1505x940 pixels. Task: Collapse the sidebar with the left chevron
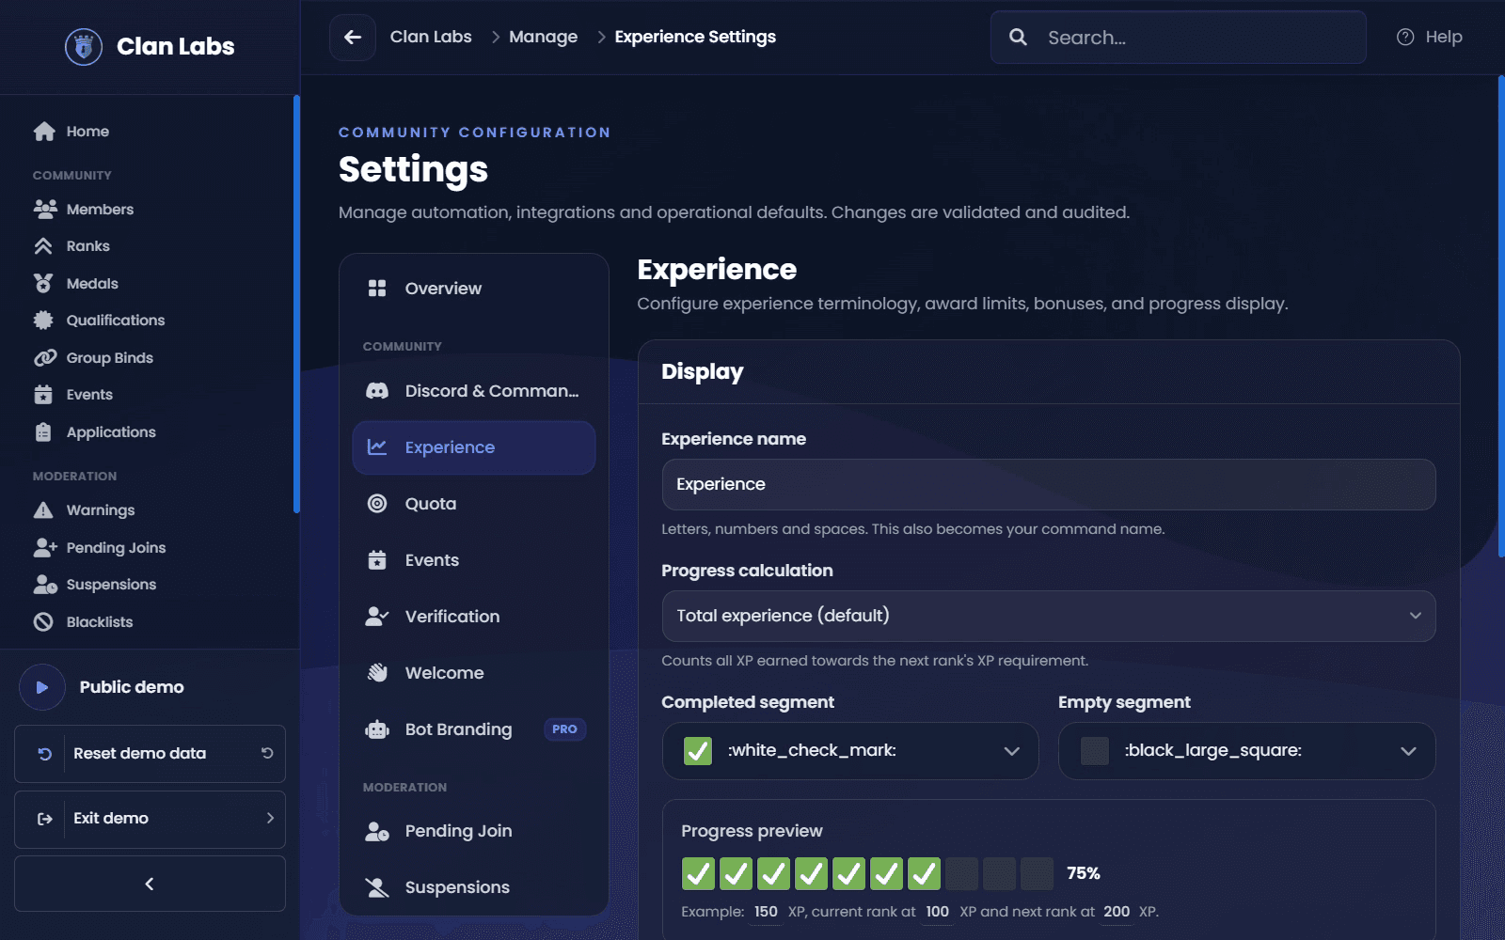(x=150, y=884)
